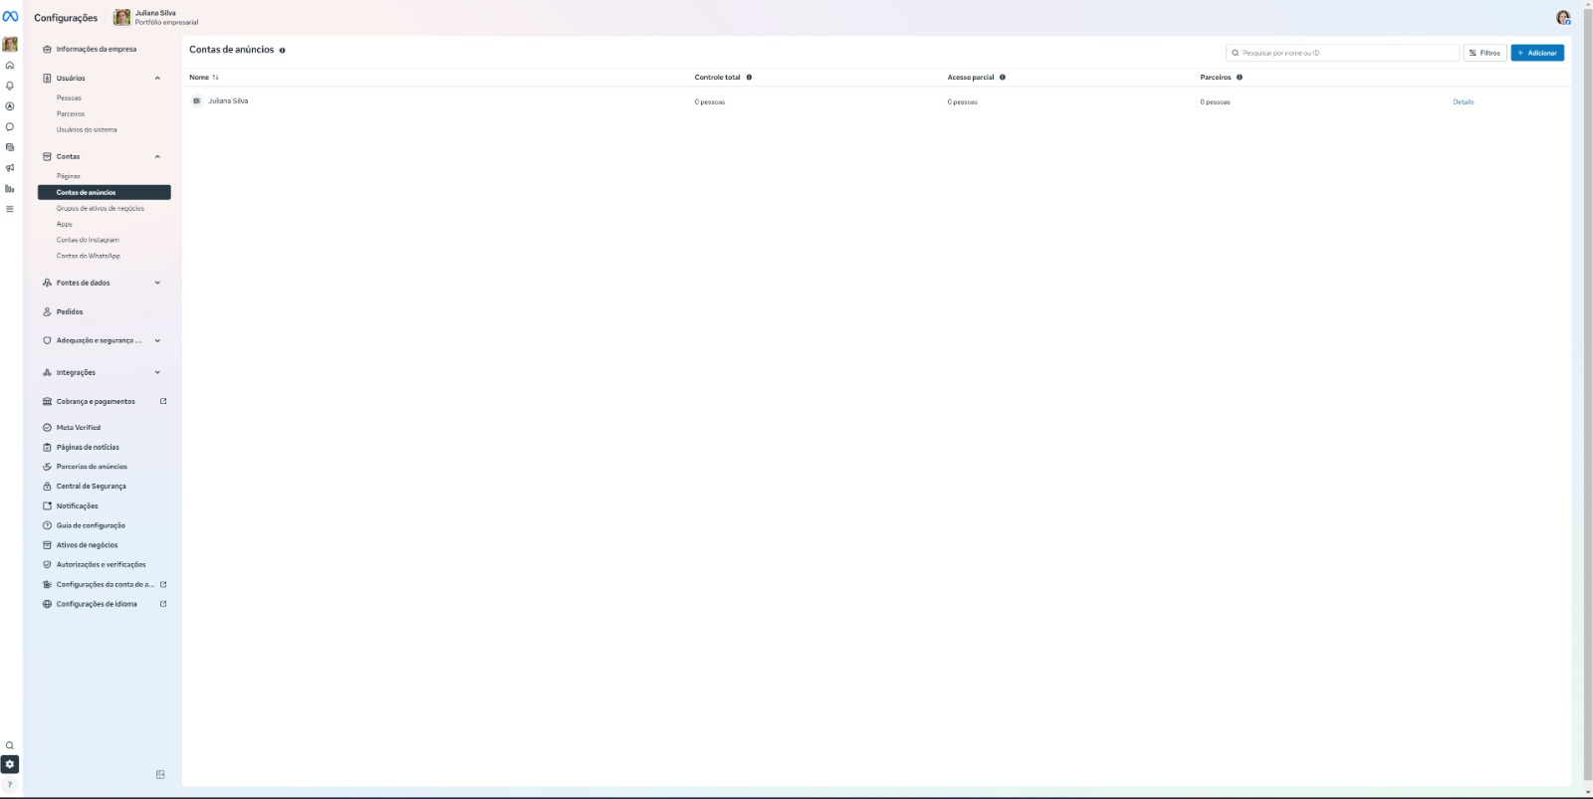Click the search by name or ID field

1344,53
